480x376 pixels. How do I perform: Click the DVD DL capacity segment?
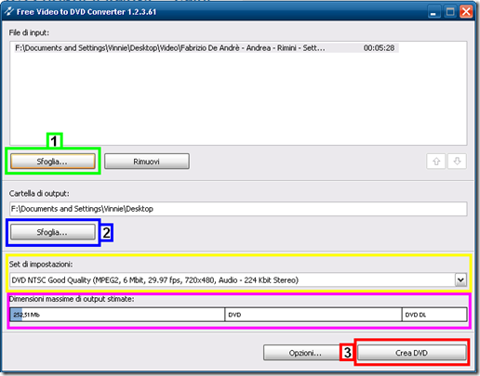(x=434, y=315)
